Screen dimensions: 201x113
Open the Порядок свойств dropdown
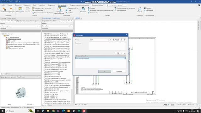pyautogui.click(x=72, y=8)
